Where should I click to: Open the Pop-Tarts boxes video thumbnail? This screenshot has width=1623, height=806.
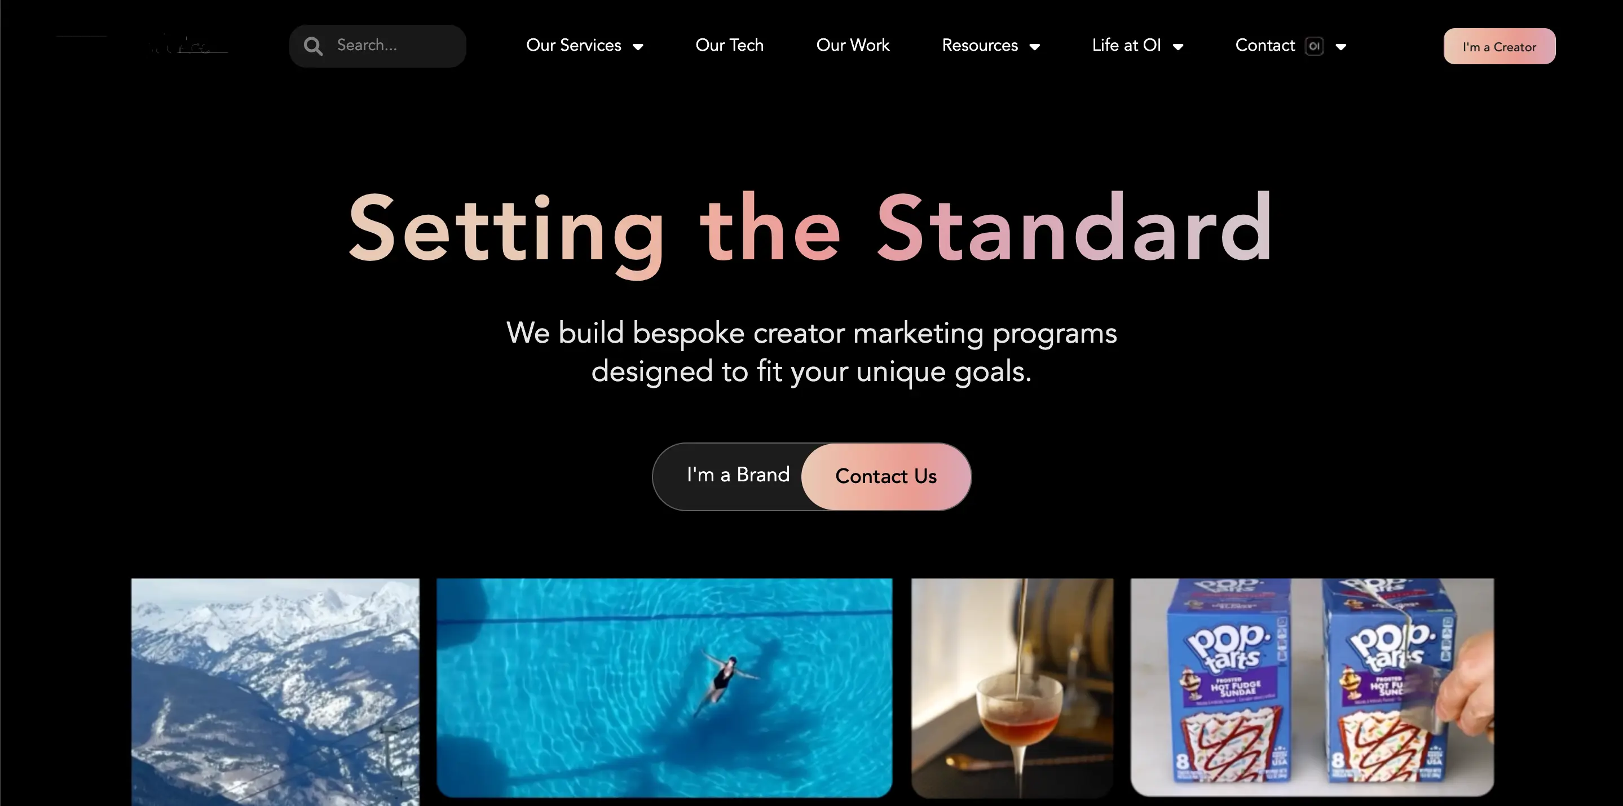(1312, 687)
